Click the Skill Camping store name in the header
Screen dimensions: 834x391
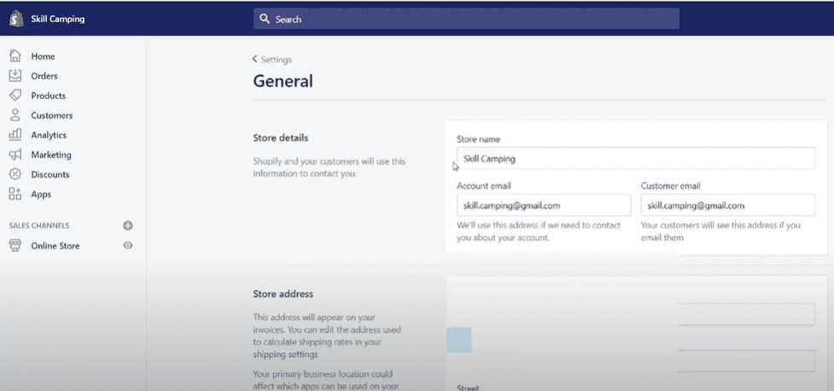(57, 19)
